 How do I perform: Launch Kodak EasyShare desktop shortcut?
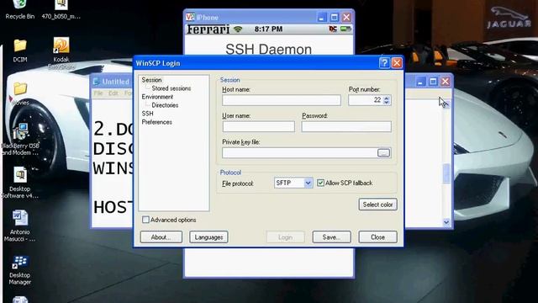point(61,53)
